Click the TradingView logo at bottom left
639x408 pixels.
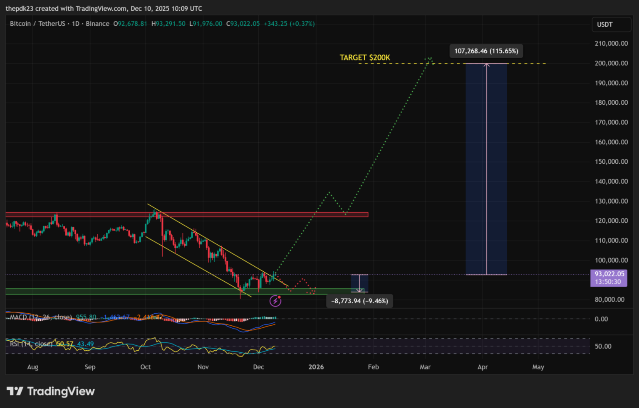[x=51, y=391]
